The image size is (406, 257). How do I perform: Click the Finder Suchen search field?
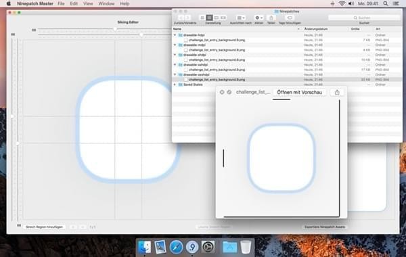pyautogui.click(x=364, y=18)
